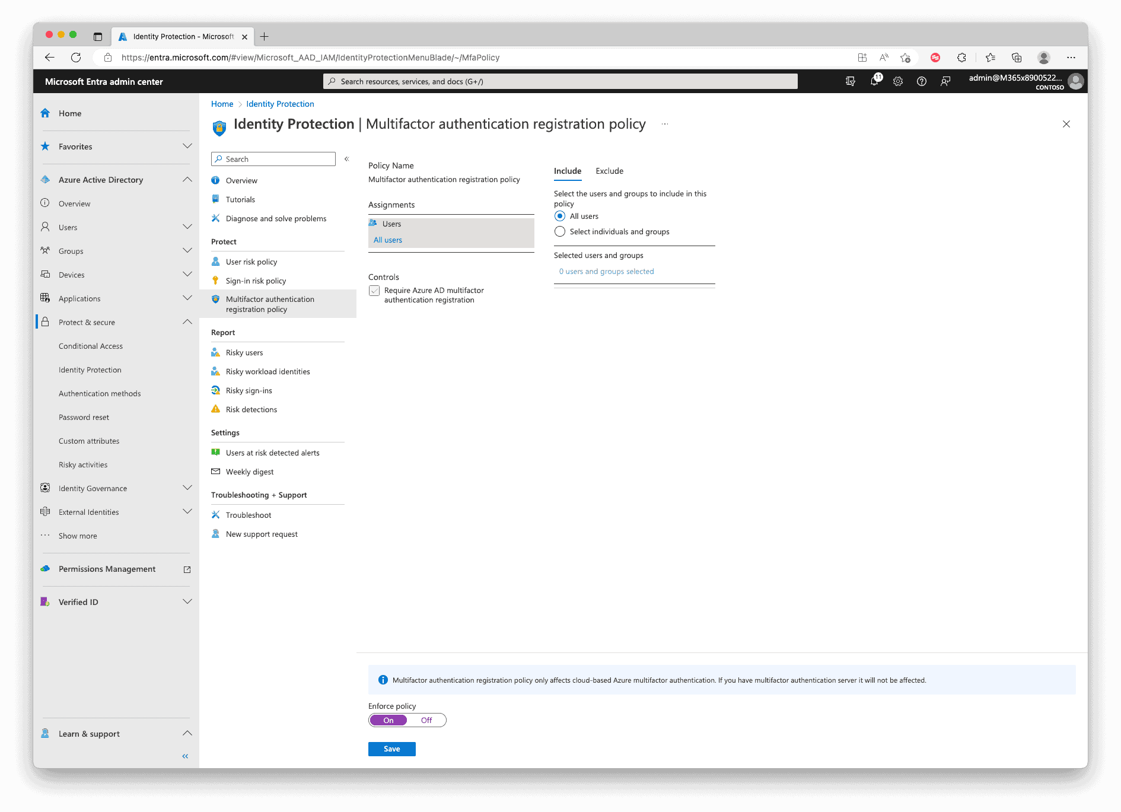Expand the Identity Governance section

(x=187, y=488)
